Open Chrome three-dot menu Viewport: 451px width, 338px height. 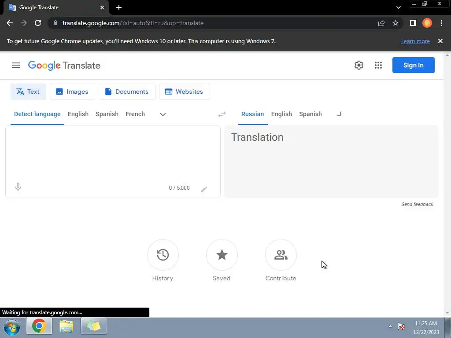[x=441, y=23]
